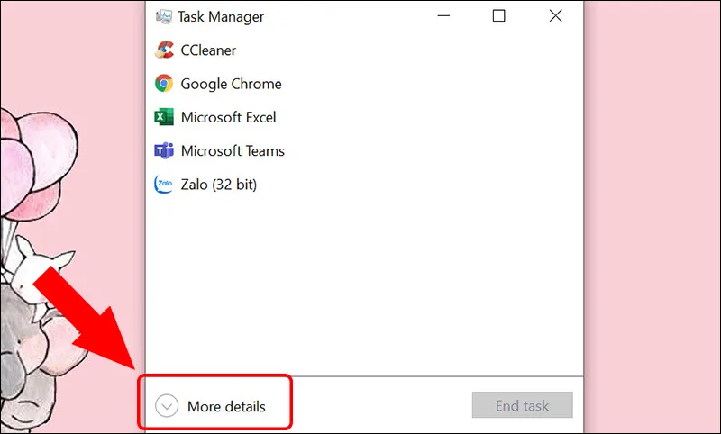Click the CCleaner app icon
The width and height of the screenshot is (721, 434).
tap(164, 50)
